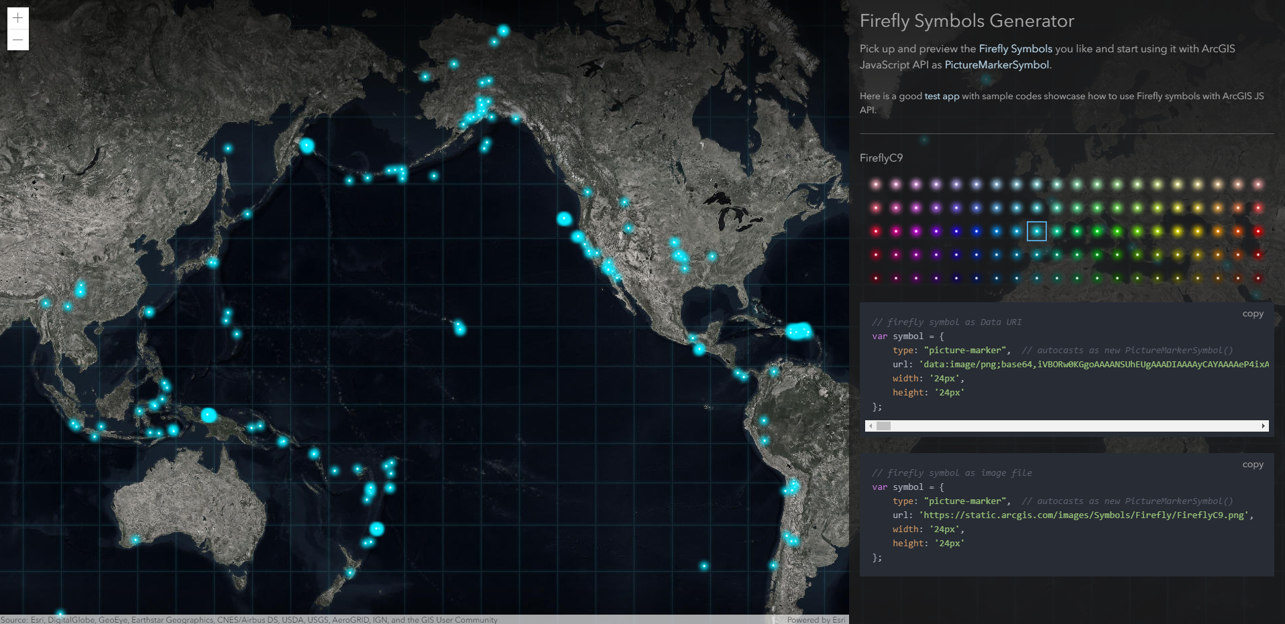Select the top-row symbol above the selected cyan
Screen dimensions: 1285x624
tap(1037, 184)
